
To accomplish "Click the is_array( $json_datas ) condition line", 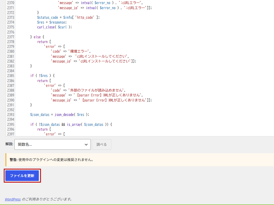I will (x=71, y=124).
